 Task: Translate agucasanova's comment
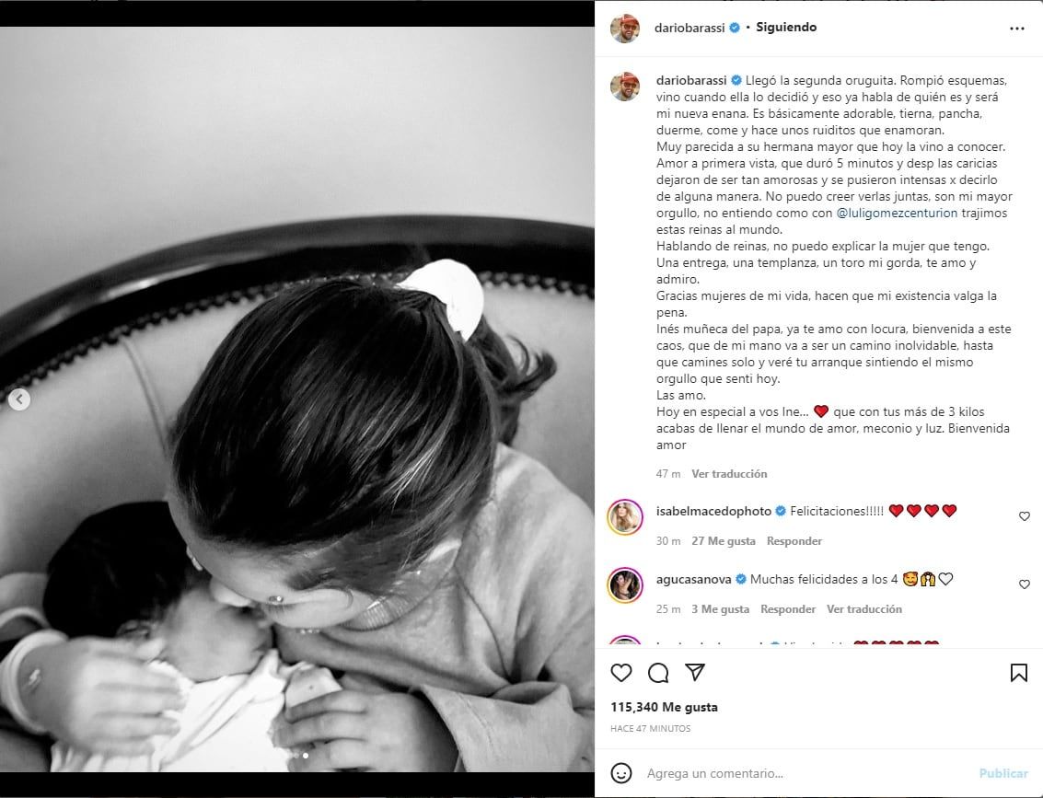(864, 608)
